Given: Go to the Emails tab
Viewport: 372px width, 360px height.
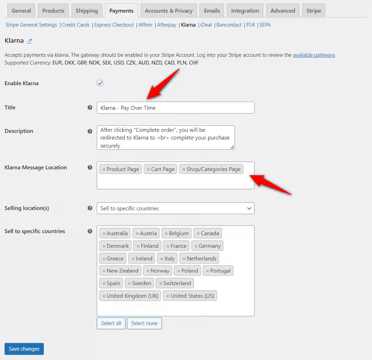Looking at the screenshot, I should pyautogui.click(x=212, y=11).
